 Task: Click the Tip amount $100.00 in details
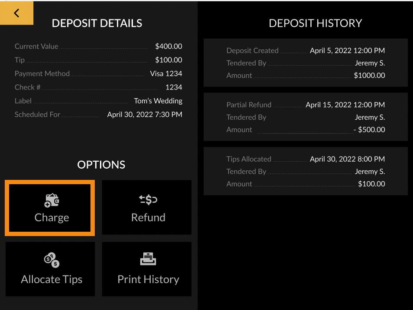tap(168, 60)
